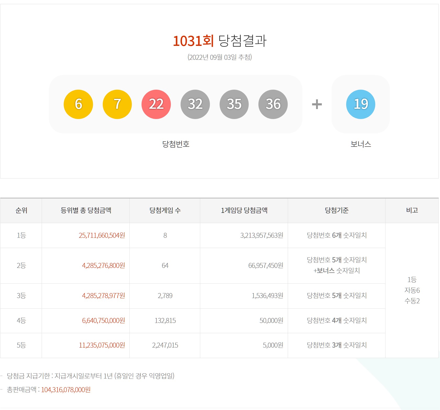
Task: Click total sales amount 104,316,078,000원
Action: [x=66, y=390]
